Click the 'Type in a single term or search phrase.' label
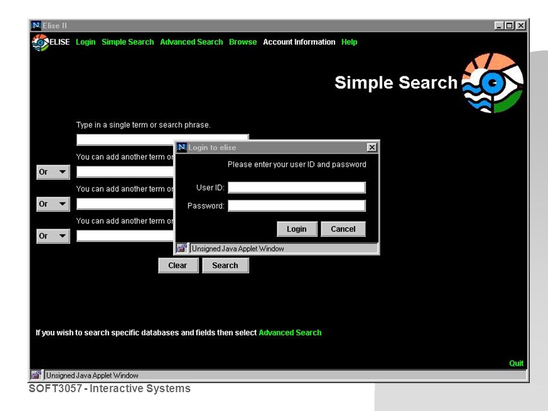The width and height of the screenshot is (548, 411). [x=143, y=125]
